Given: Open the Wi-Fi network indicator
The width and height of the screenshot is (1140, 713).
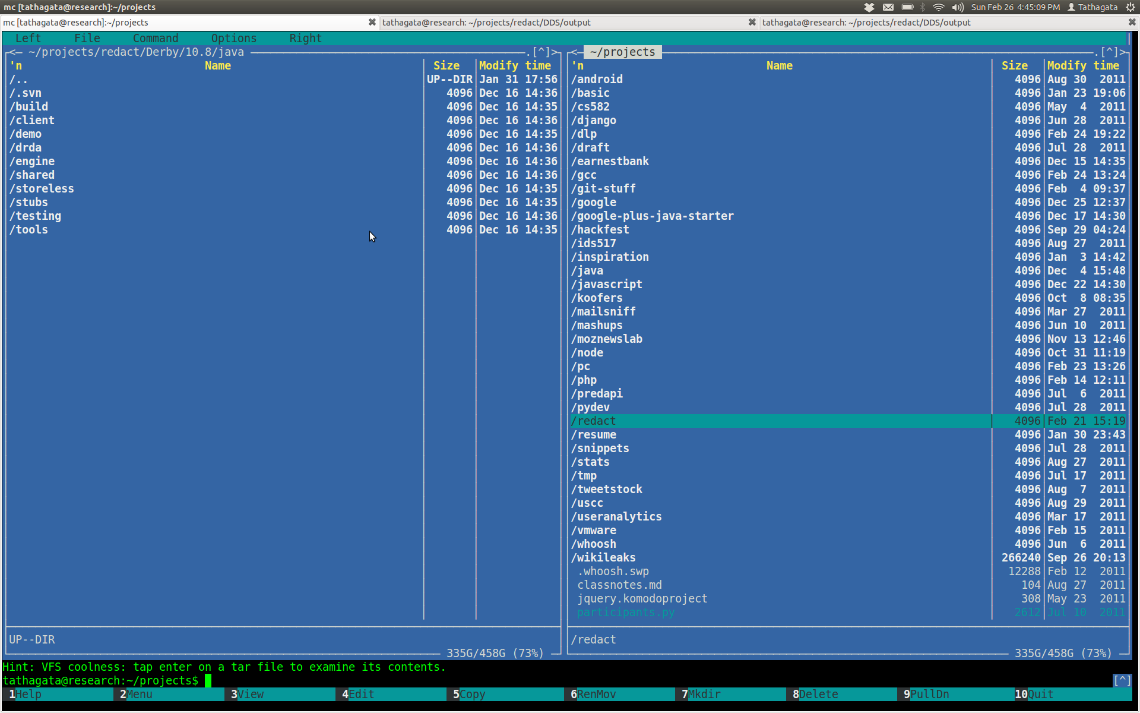Looking at the screenshot, I should tap(939, 7).
